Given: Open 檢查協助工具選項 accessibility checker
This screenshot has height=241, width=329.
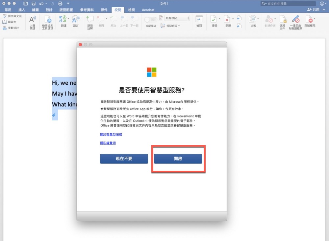Looking at the screenshot, I should click(x=48, y=22).
